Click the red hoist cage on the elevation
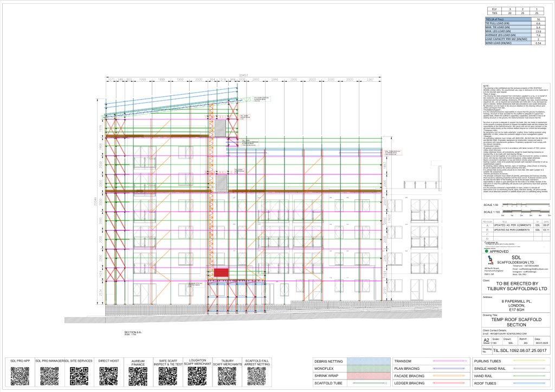Screen dimensions: 555x392 click(x=221, y=272)
